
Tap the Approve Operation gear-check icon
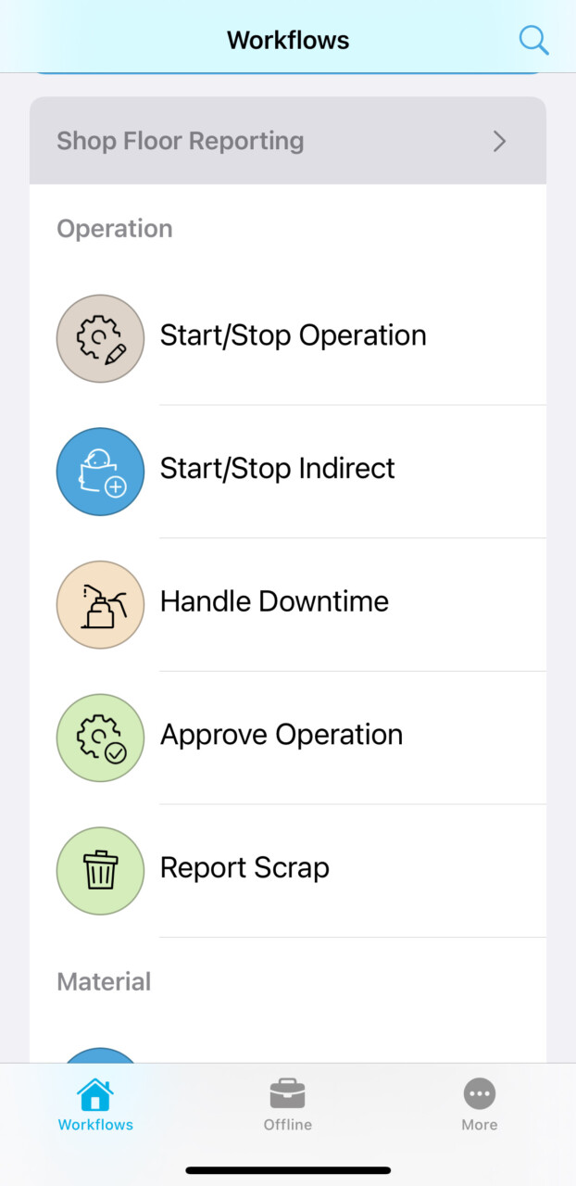click(100, 738)
